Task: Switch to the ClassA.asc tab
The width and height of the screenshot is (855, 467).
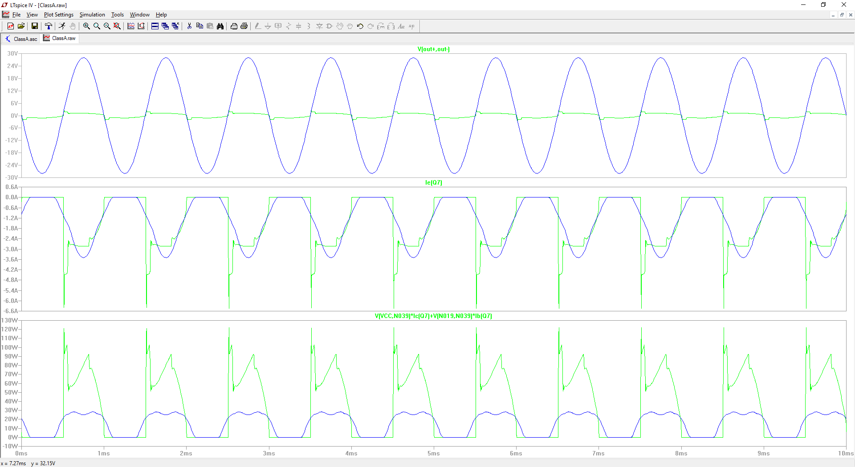Action: point(21,39)
